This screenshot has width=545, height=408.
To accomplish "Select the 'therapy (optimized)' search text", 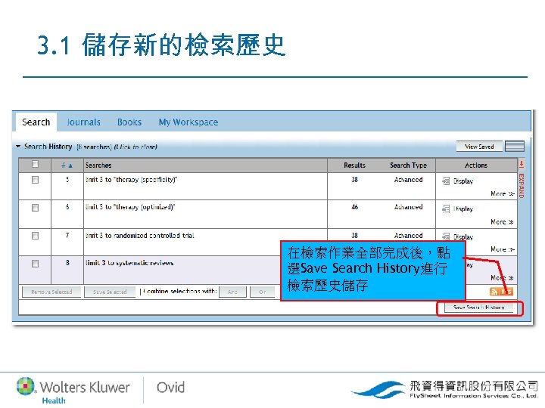I will click(130, 207).
